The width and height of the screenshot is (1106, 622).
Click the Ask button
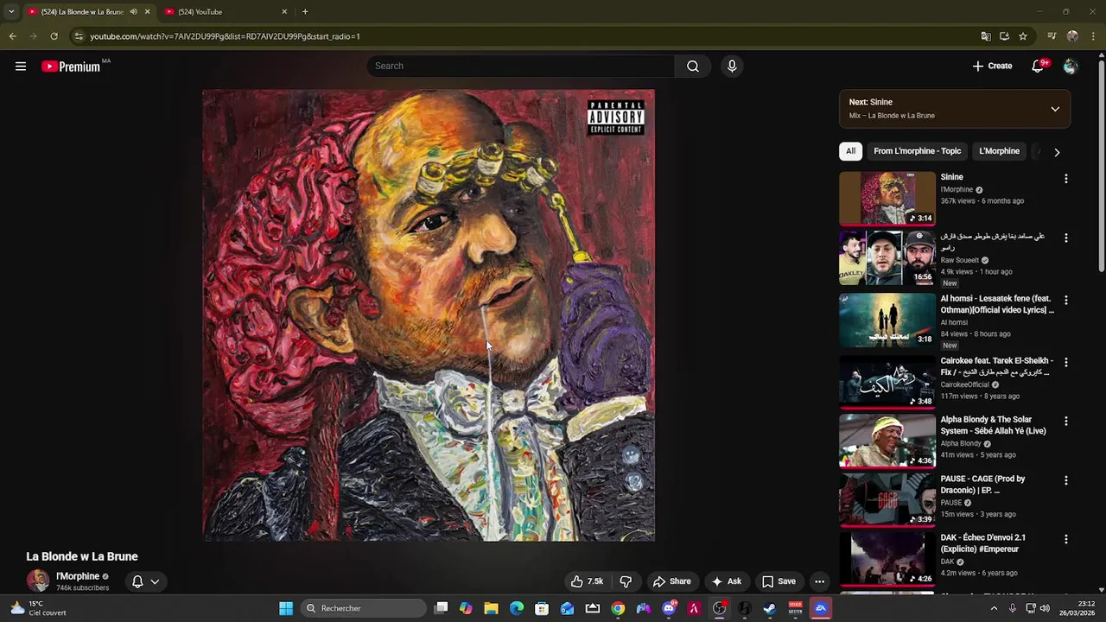tap(726, 581)
